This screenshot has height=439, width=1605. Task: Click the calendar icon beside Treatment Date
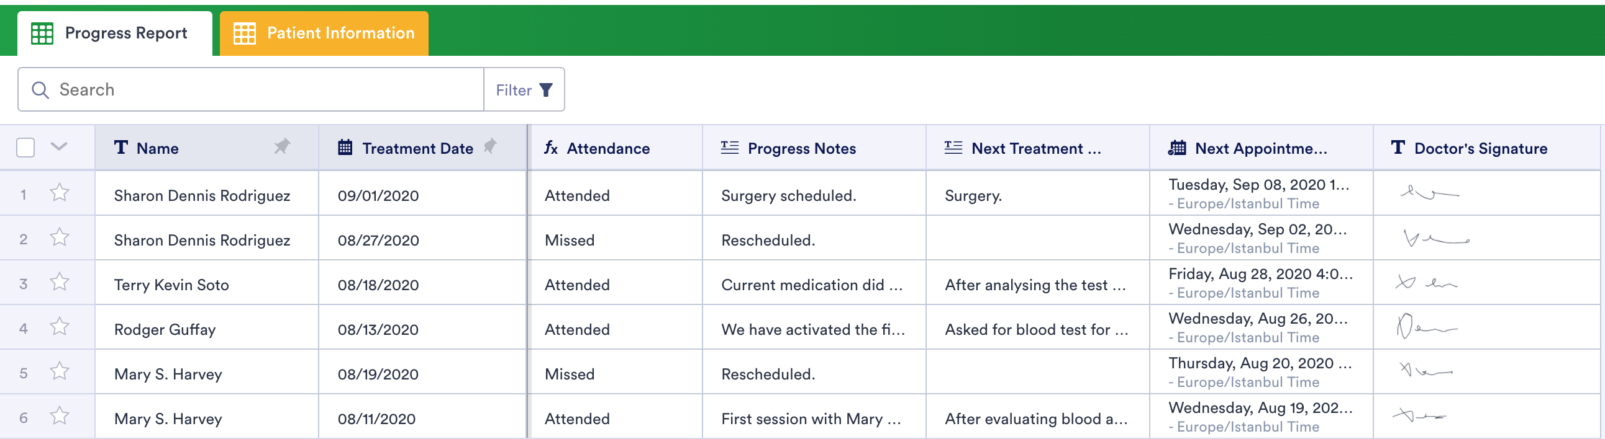(x=345, y=148)
